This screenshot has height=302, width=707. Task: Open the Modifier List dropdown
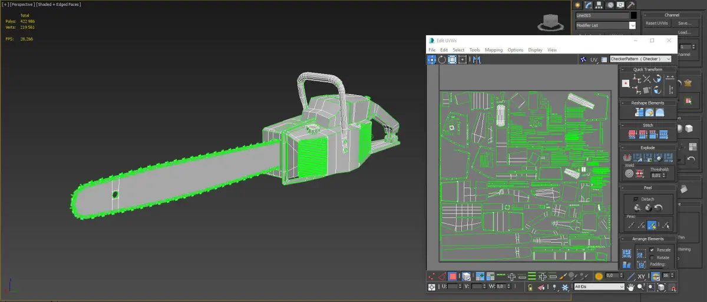click(x=606, y=25)
